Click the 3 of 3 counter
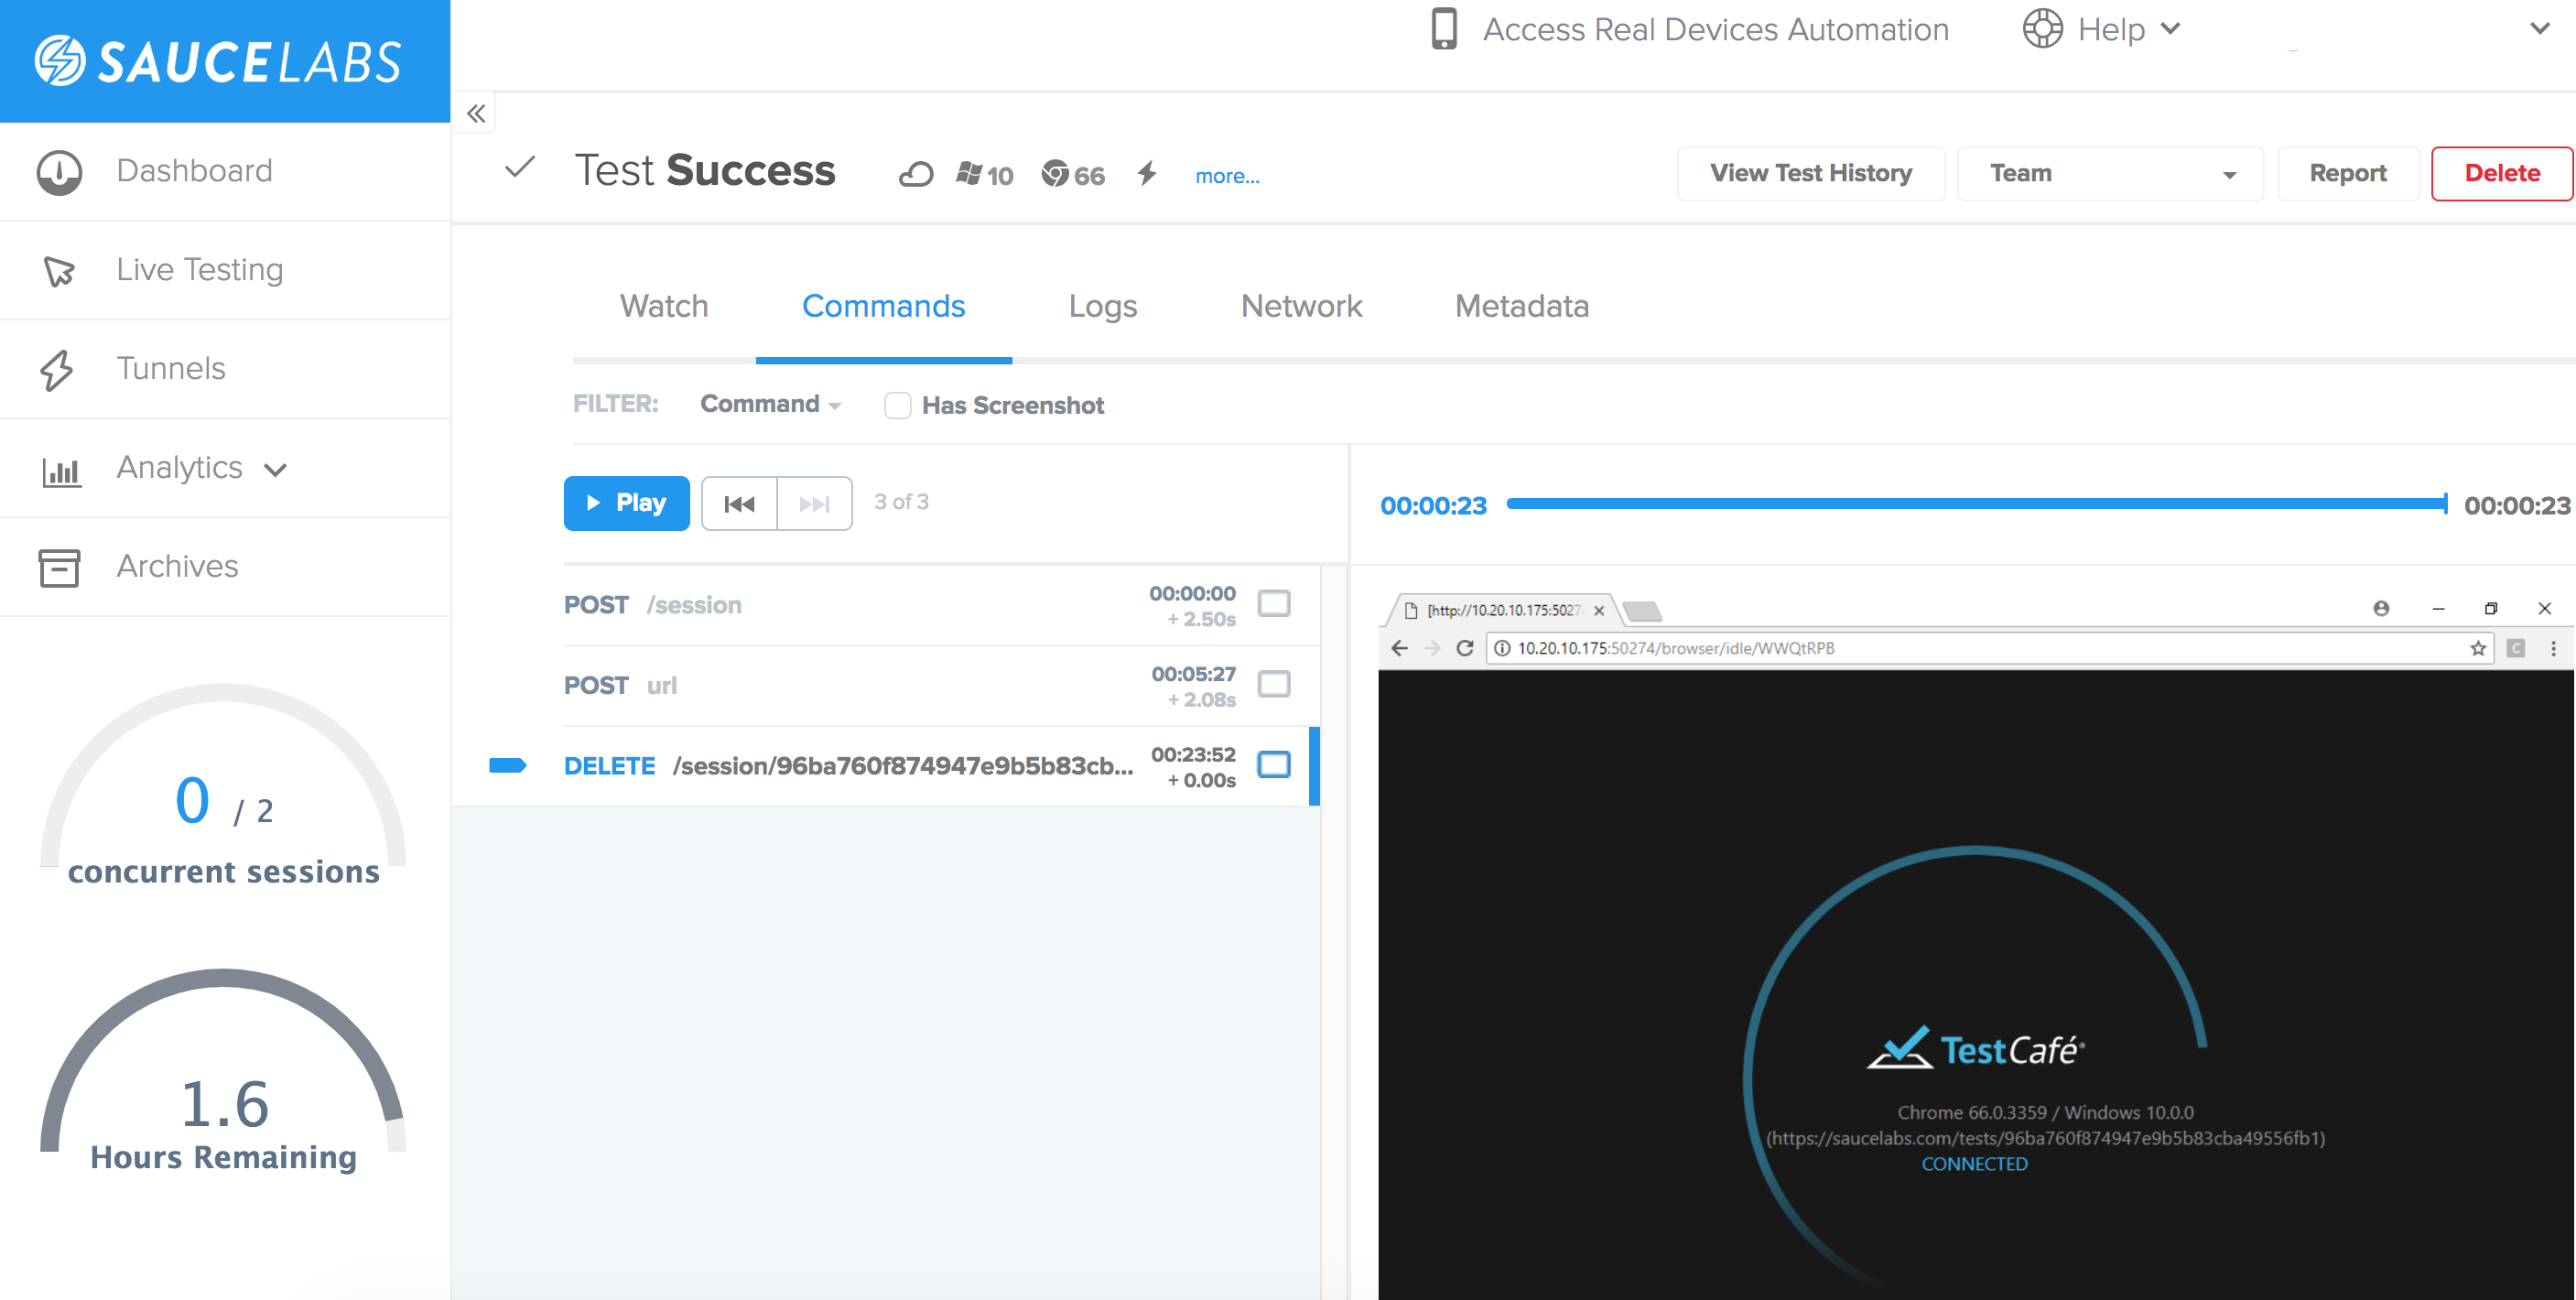 [x=901, y=502]
